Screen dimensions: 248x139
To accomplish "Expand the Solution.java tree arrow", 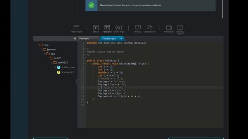I will coord(55,68).
